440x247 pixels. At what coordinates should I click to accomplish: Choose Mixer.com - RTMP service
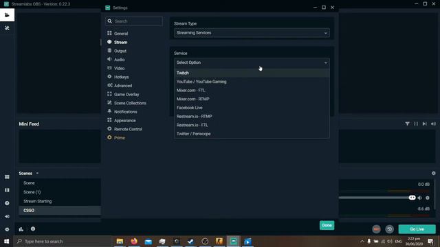coord(252,99)
